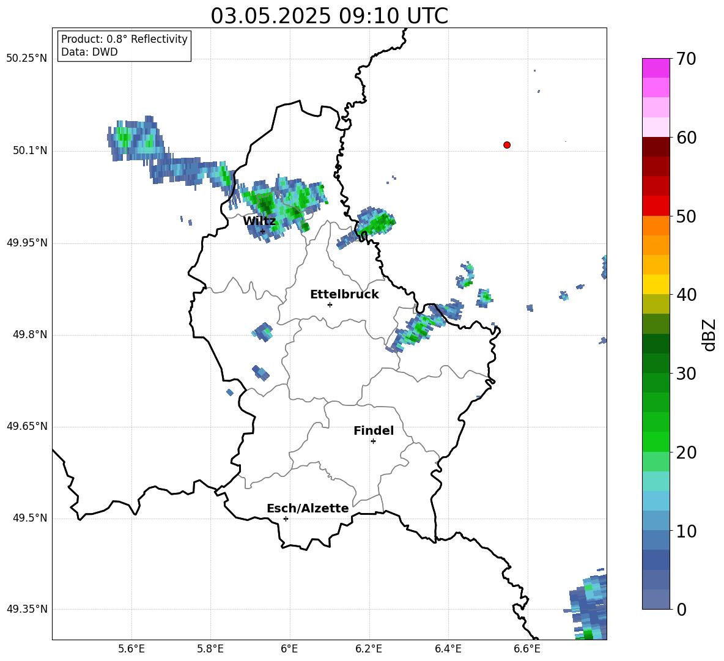
Task: Click the cross marker at Esch/Alzette
Action: click(286, 519)
